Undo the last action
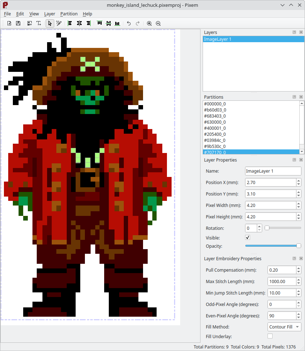305x351 pixels. click(129, 23)
